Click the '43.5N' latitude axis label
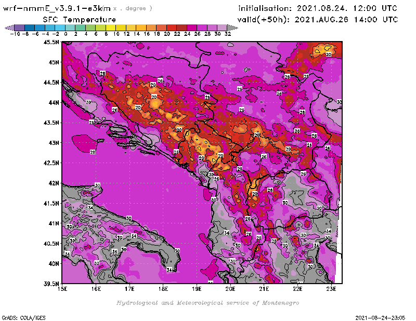The image size is (416, 321). tap(51, 123)
